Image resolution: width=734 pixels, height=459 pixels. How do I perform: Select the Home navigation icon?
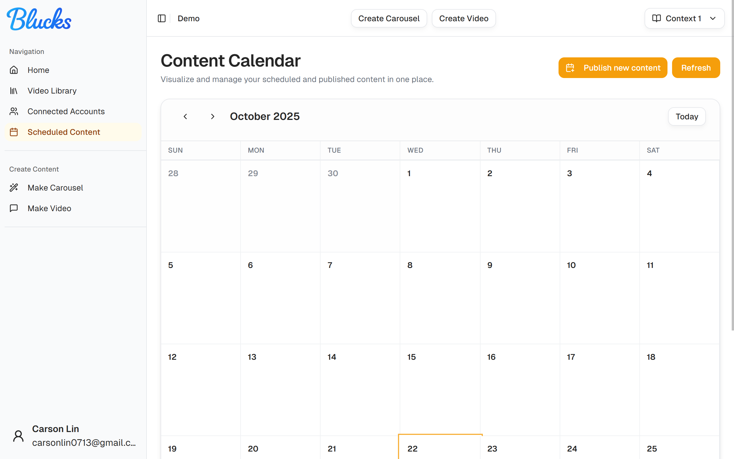tap(14, 70)
